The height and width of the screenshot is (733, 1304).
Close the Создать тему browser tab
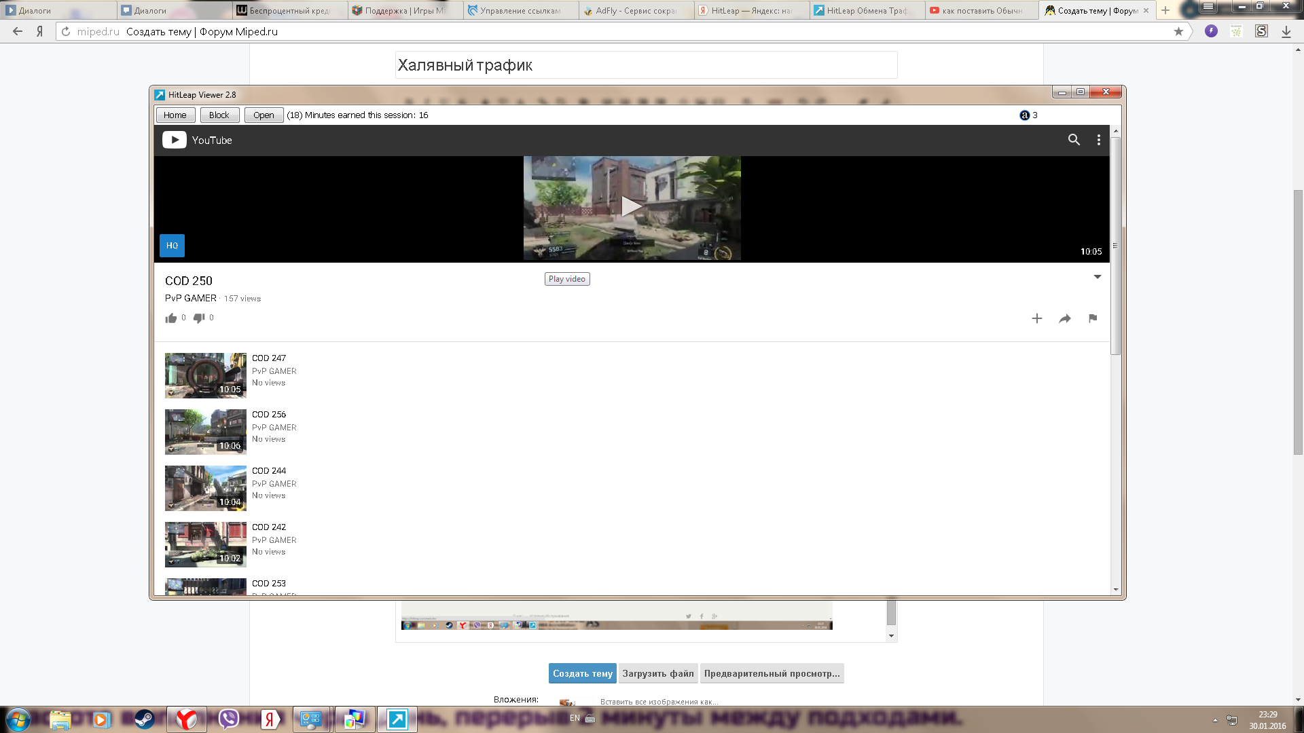pyautogui.click(x=1146, y=10)
